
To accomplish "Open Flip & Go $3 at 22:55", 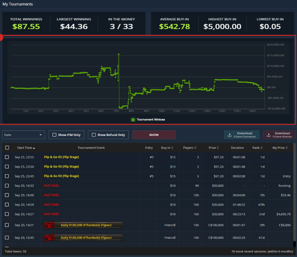I will [x=61, y=157].
